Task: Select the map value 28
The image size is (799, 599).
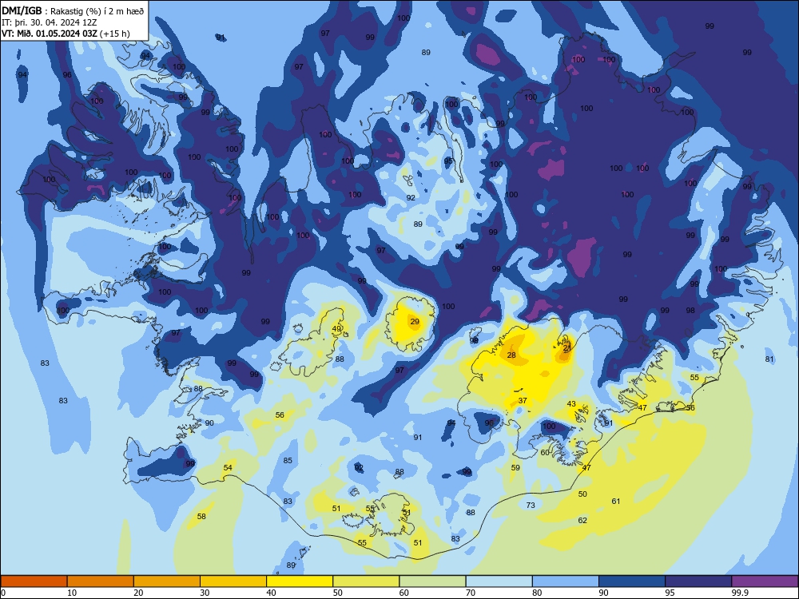Action: click(x=511, y=355)
